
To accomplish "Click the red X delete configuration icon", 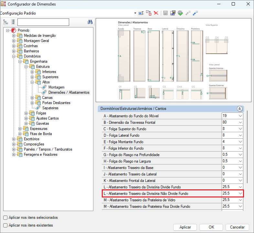I will tap(156, 13).
